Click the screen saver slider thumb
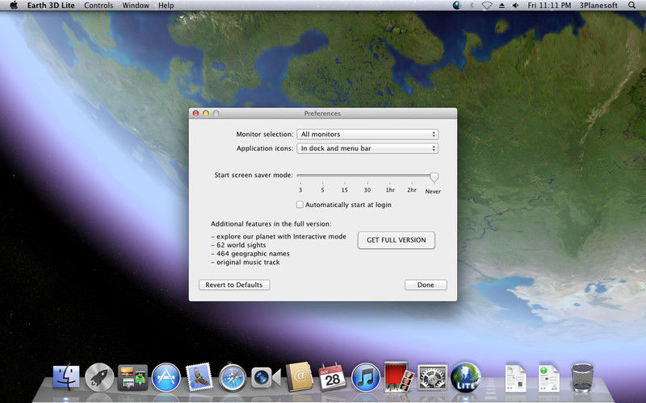This screenshot has height=403, width=646. [434, 177]
